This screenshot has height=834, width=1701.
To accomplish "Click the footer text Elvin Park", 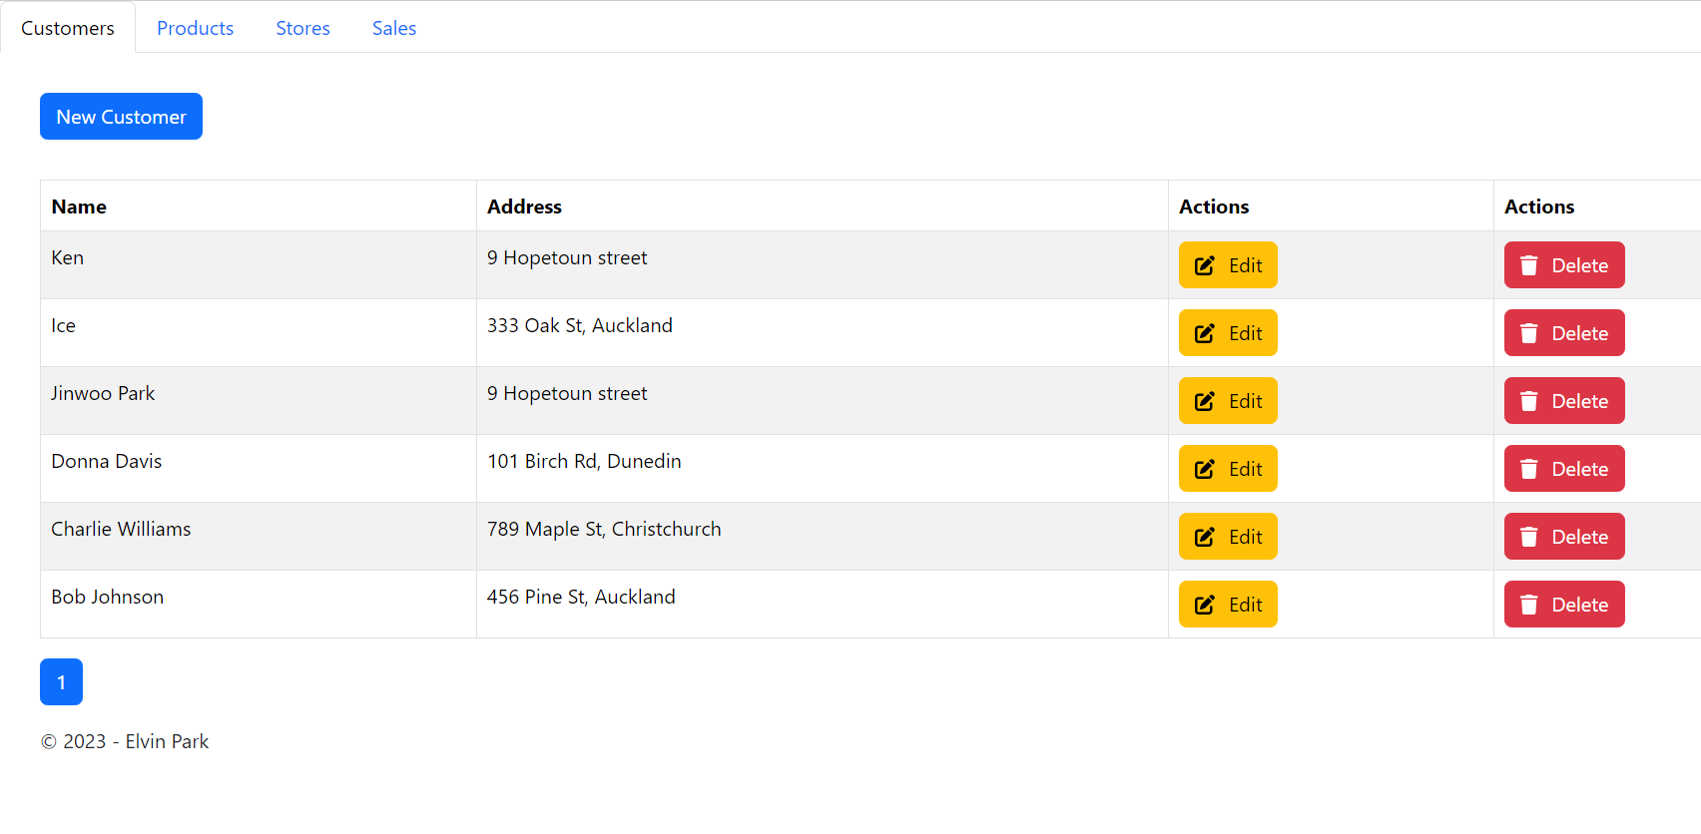I will [x=167, y=741].
